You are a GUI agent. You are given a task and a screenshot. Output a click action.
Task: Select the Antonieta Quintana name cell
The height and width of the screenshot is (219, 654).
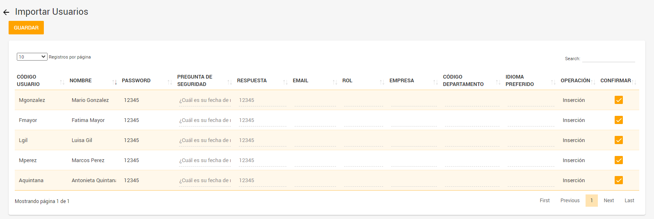pyautogui.click(x=94, y=181)
